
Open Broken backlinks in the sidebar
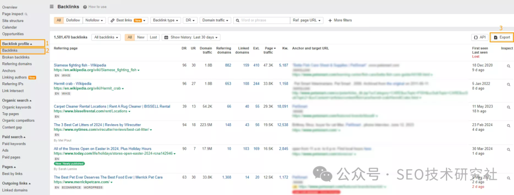pos(16,57)
